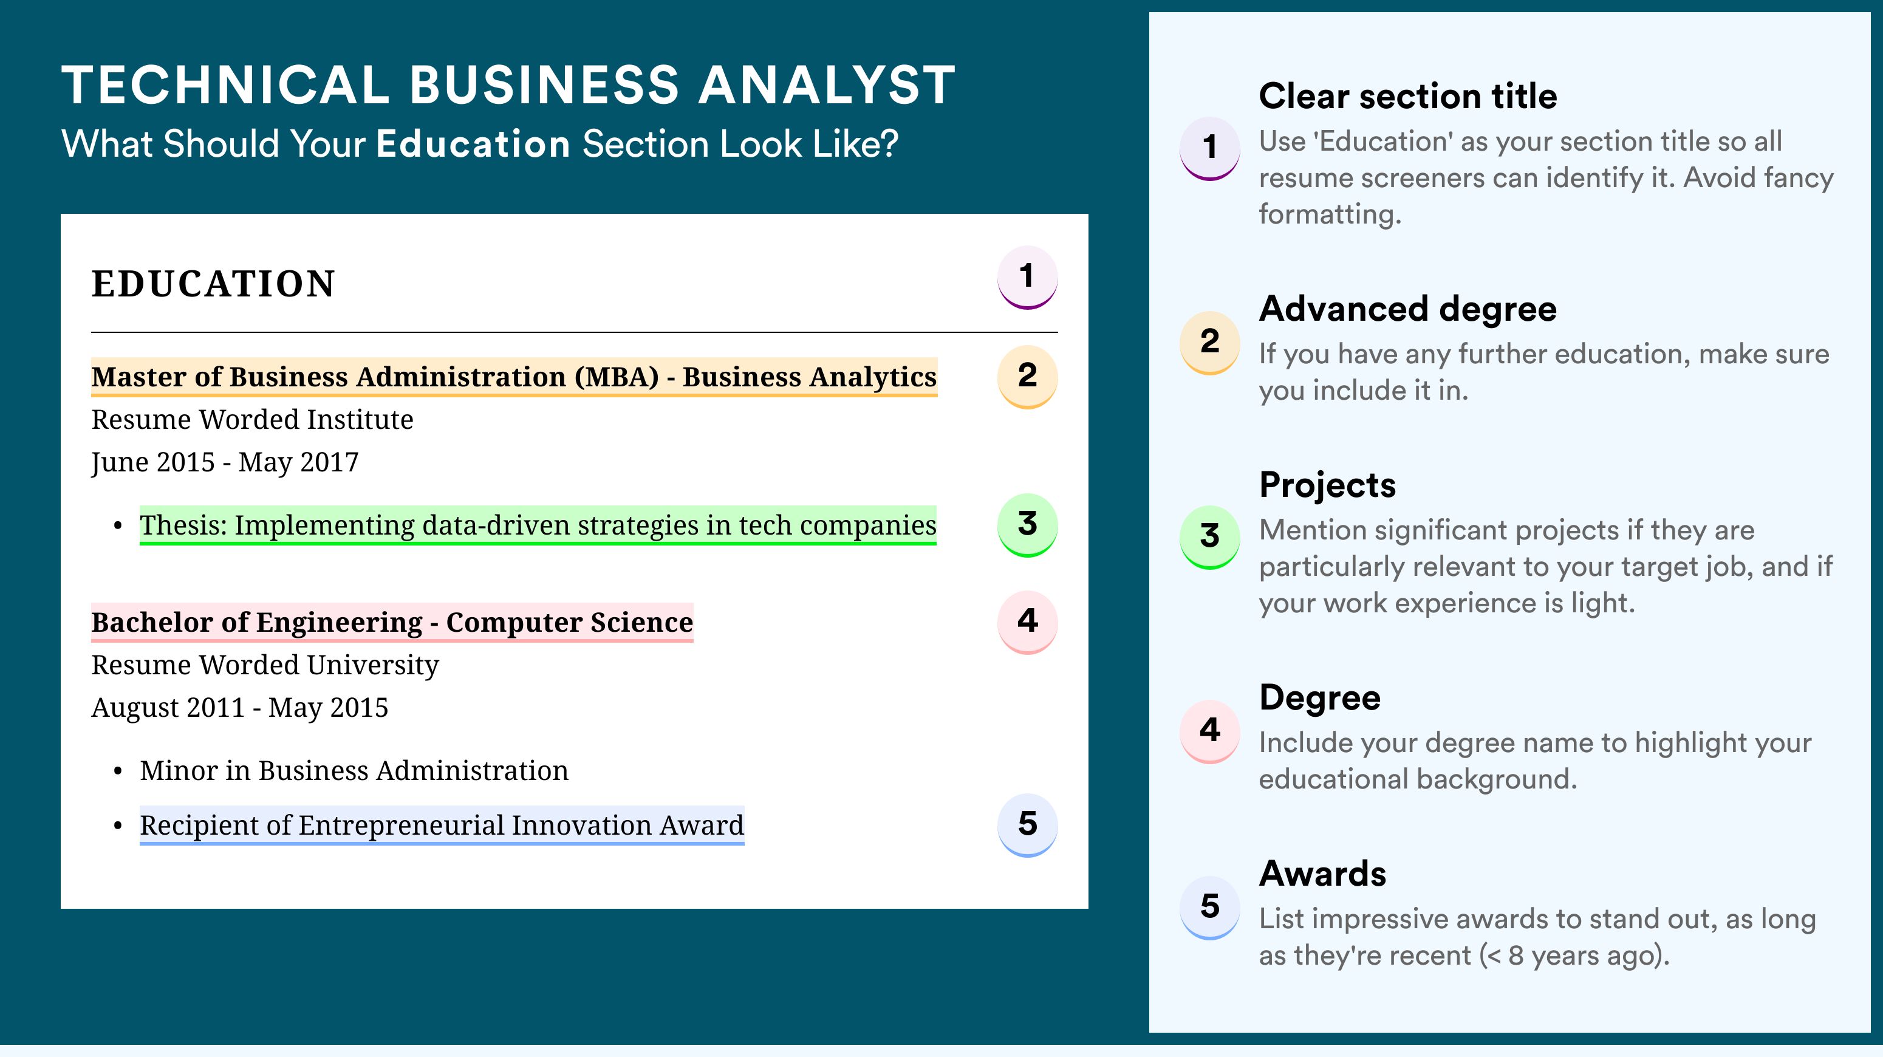Click the purple 1 badge next to Clear section title

(1210, 148)
